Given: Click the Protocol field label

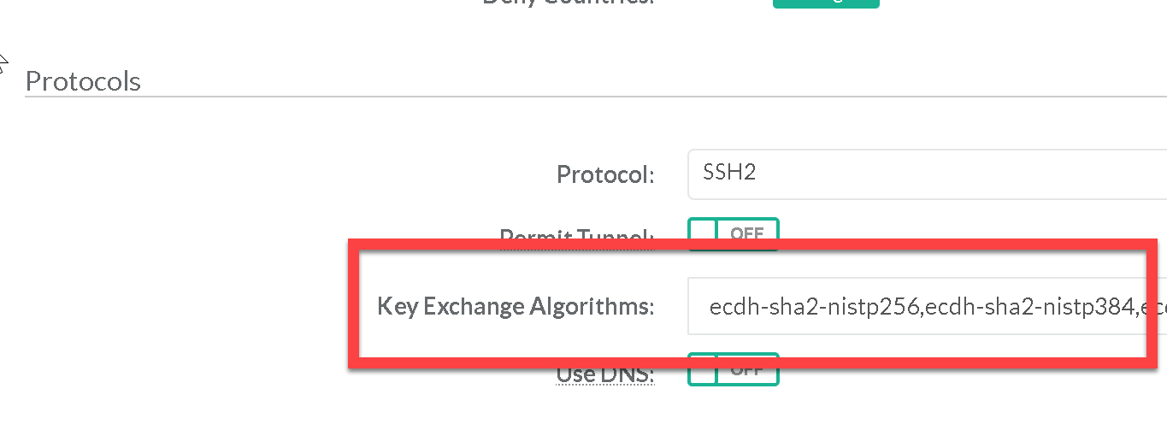Looking at the screenshot, I should [x=605, y=175].
